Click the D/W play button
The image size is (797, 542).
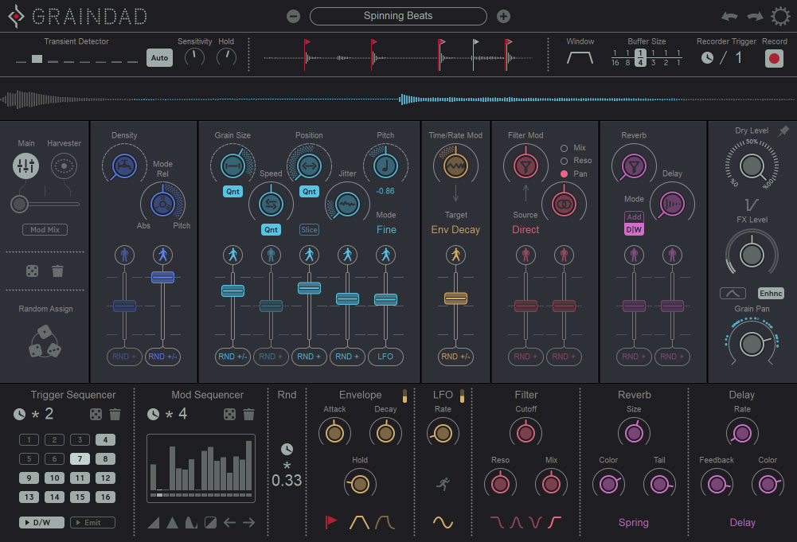coord(41,522)
